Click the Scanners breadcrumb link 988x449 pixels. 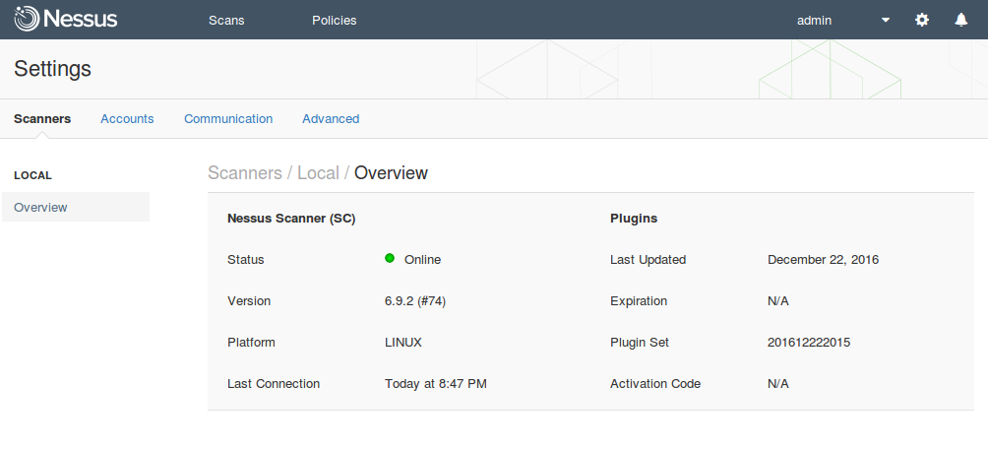[x=245, y=172]
